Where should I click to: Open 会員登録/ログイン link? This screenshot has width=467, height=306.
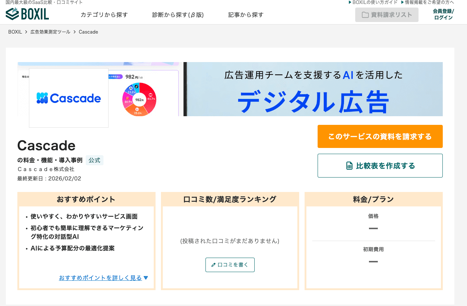point(443,14)
